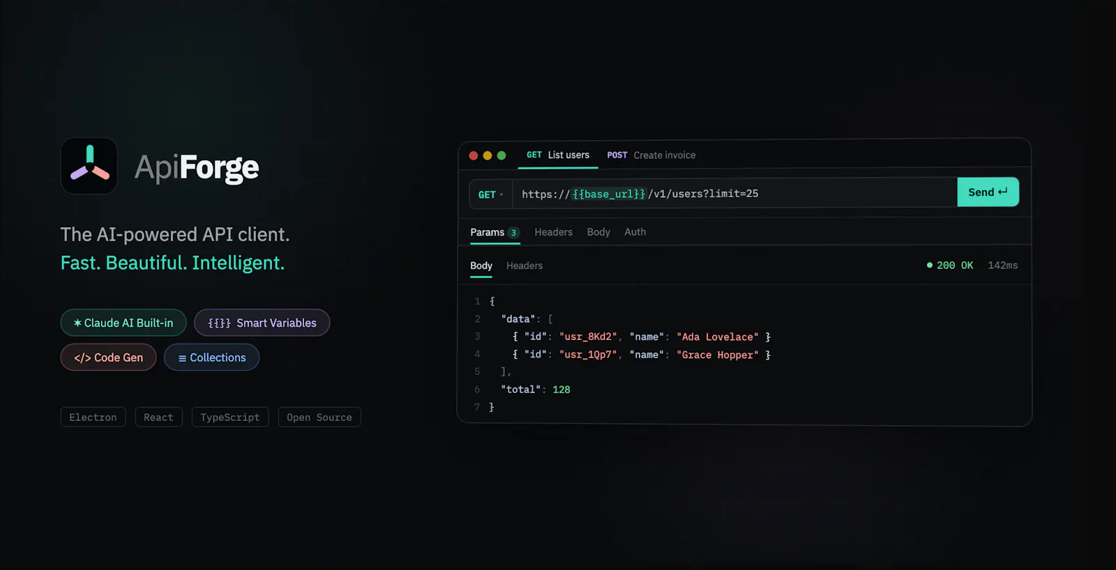Image resolution: width=1116 pixels, height=570 pixels.
Task: Send the request with the Send button
Action: [988, 192]
